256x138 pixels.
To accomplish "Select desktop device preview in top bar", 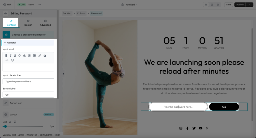I will pos(206,4).
